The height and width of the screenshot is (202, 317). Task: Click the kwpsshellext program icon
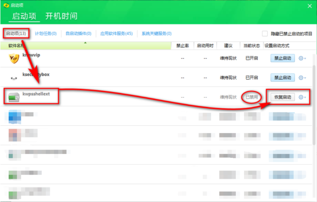[14, 97]
